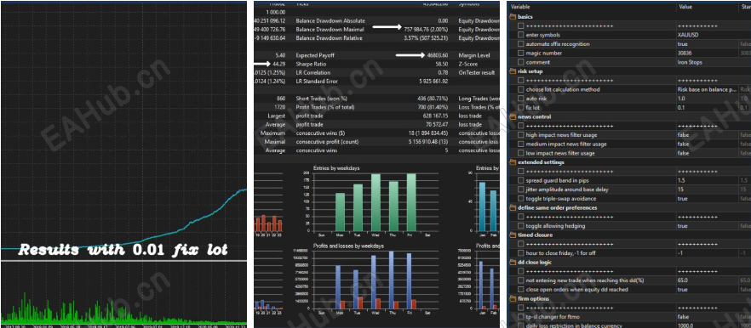
Task: Tick not entering new trade dd(%) checkbox
Action: pyautogui.click(x=521, y=280)
